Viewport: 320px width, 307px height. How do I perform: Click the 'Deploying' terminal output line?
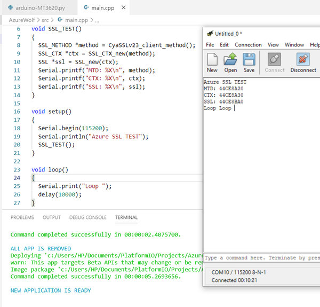tap(107, 256)
